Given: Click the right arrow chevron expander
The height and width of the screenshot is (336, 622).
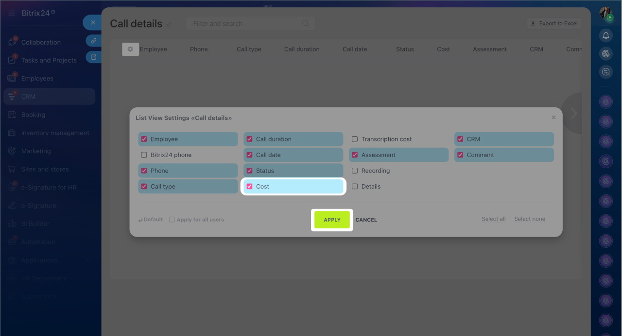Looking at the screenshot, I should [573, 113].
